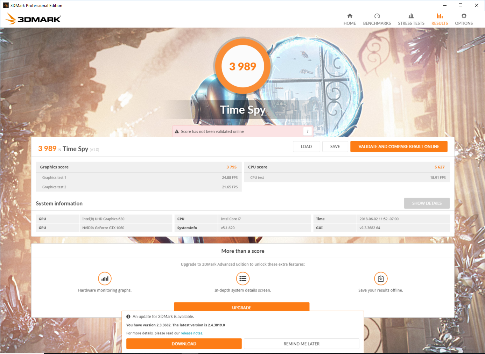
Task: Click Graphics test 1 row
Action: coord(139,178)
